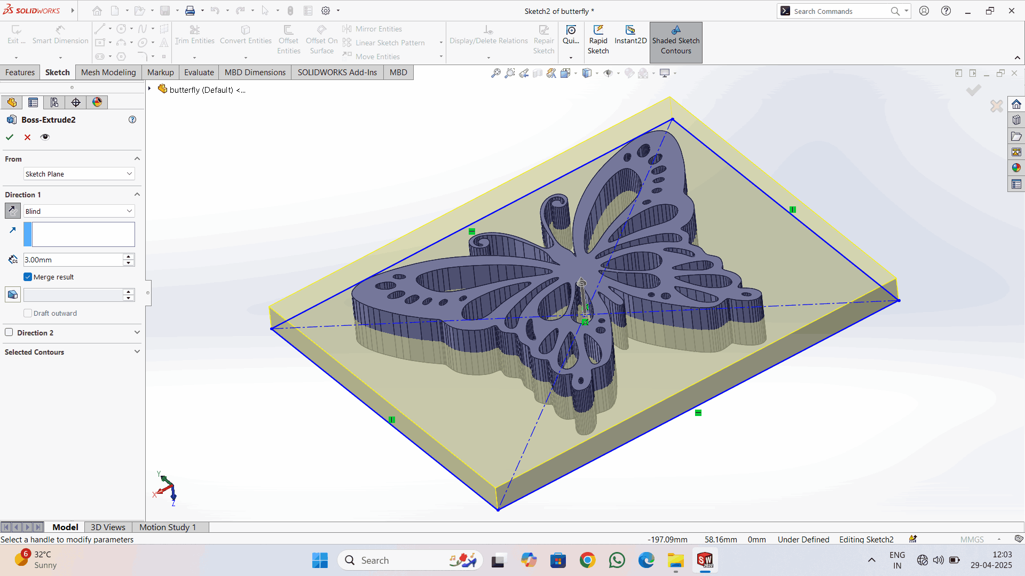Image resolution: width=1025 pixels, height=576 pixels.
Task: Open the ConfigurationManager tab icon
Action: pos(54,102)
